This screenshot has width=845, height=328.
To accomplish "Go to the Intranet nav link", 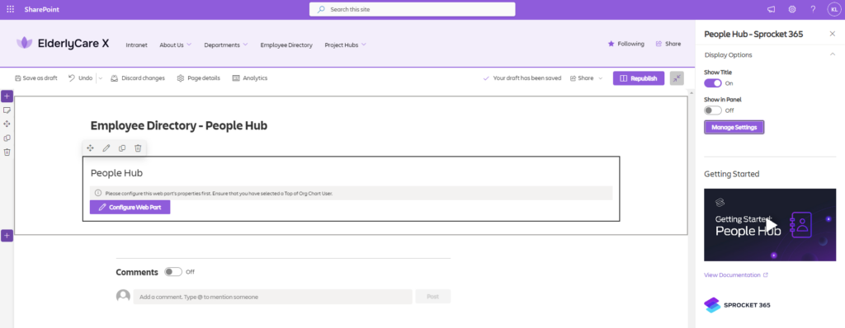I will click(x=136, y=45).
